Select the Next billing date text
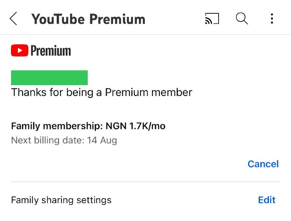The image size is (291, 221). coord(64,140)
